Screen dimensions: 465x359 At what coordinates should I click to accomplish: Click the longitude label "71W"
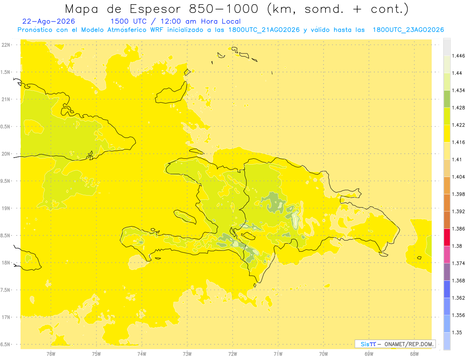tap(278, 354)
